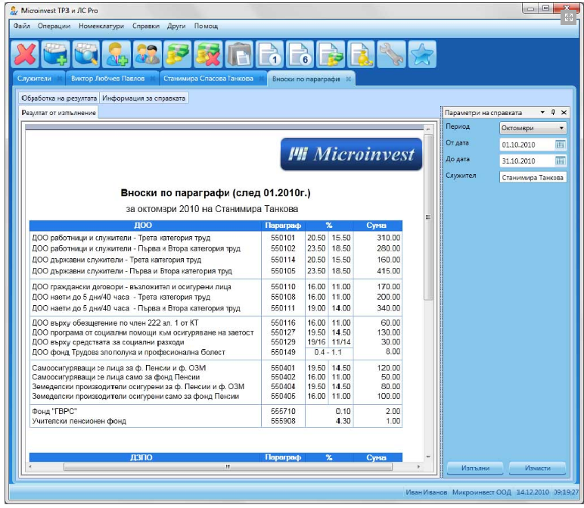Click the red X exit toolbar icon

pyautogui.click(x=26, y=54)
